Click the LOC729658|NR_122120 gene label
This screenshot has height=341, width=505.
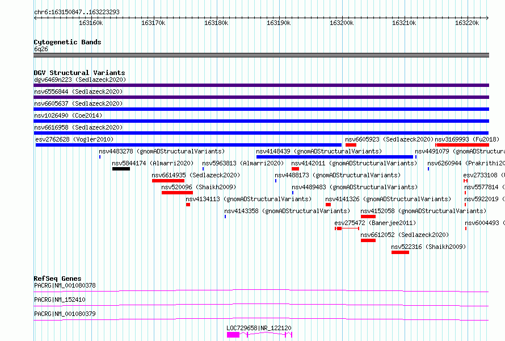pyautogui.click(x=259, y=328)
